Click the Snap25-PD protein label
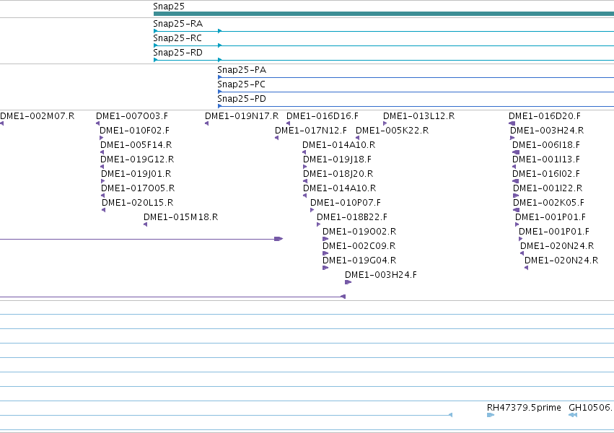This screenshot has width=614, height=433. 242,99
